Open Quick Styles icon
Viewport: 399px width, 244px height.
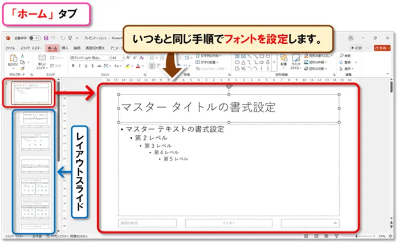click(x=296, y=59)
